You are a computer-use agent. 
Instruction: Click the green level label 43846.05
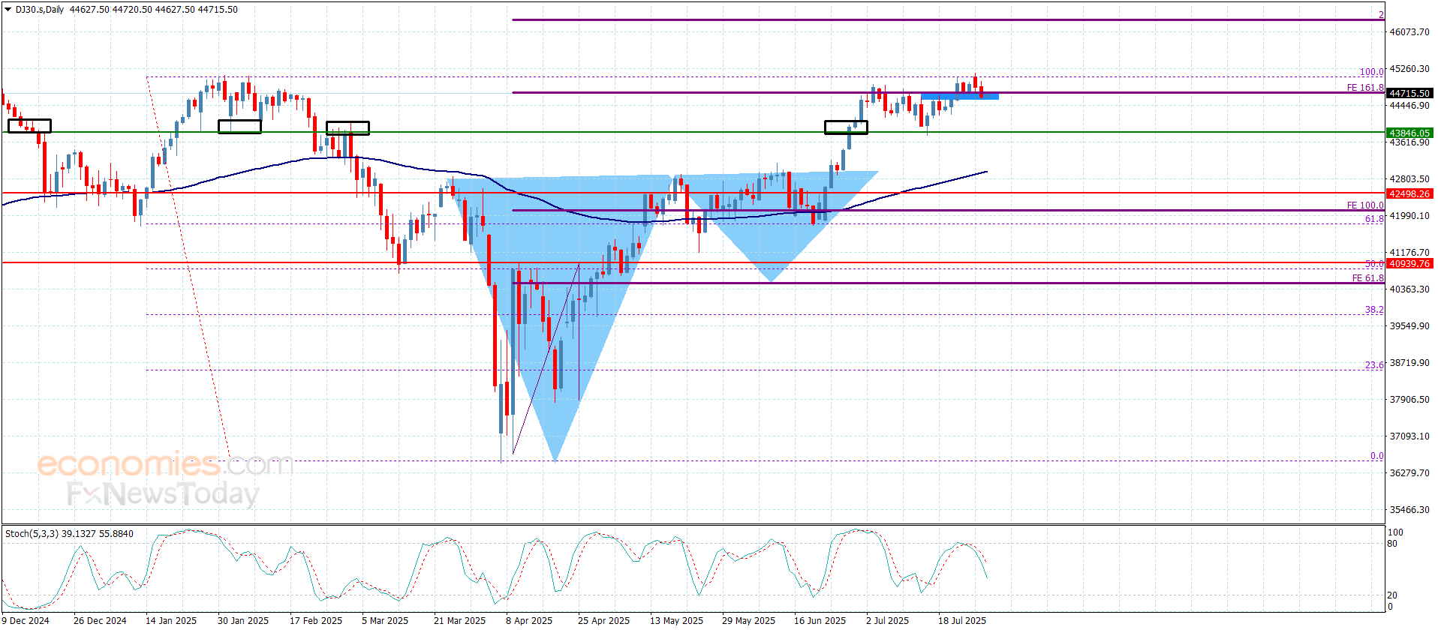click(x=1409, y=133)
